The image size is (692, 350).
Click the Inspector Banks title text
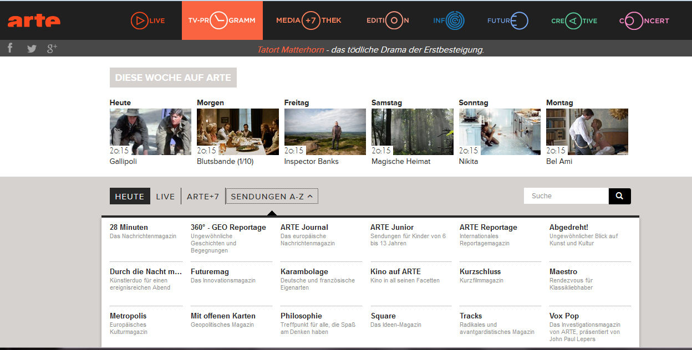click(311, 162)
